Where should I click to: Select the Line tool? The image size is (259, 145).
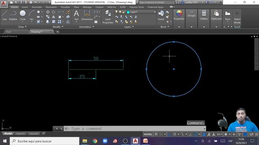tap(4, 15)
